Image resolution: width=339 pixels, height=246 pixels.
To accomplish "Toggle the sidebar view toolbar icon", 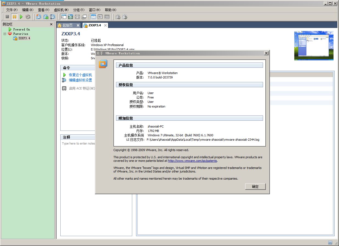I will pos(64,17).
